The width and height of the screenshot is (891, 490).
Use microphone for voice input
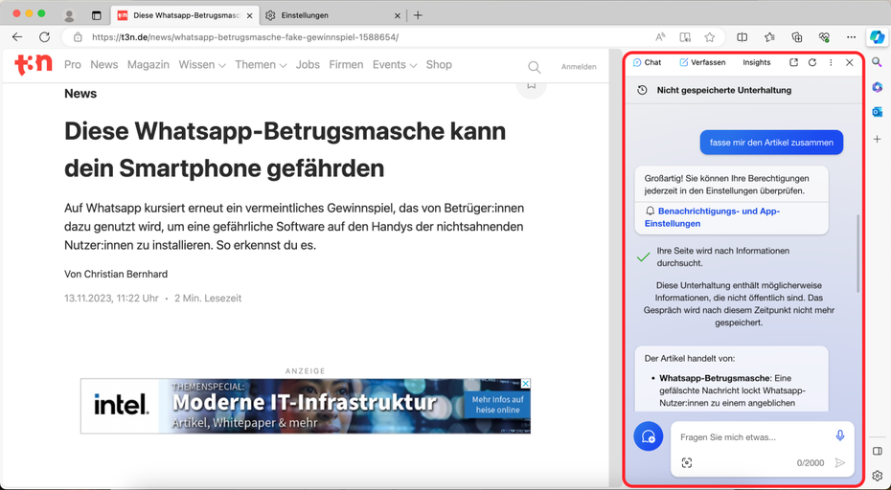840,435
